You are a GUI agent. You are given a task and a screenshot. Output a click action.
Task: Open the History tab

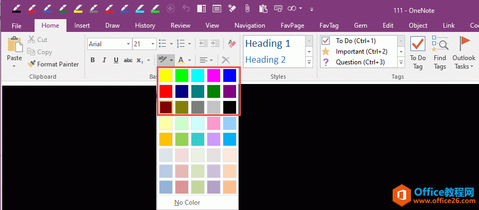pos(145,26)
